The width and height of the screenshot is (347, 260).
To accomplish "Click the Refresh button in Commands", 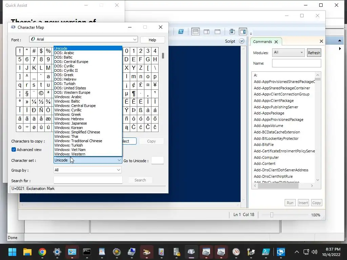I will point(314,53).
